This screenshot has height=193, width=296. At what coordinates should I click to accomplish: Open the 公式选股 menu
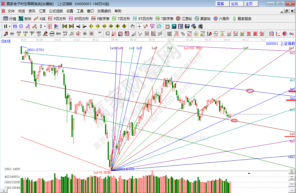point(56,11)
